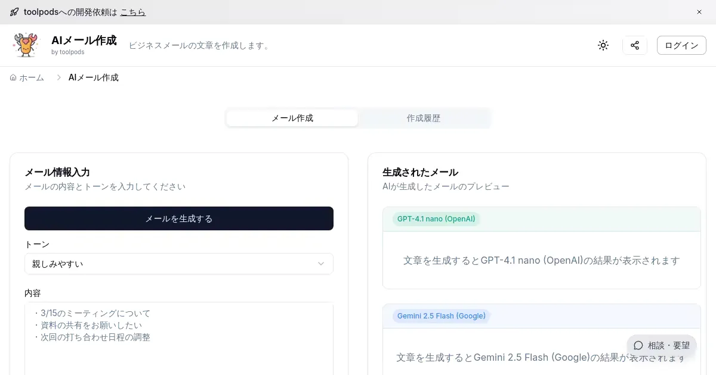Open the こちら link in banner
The width and height of the screenshot is (716, 375).
132,12
